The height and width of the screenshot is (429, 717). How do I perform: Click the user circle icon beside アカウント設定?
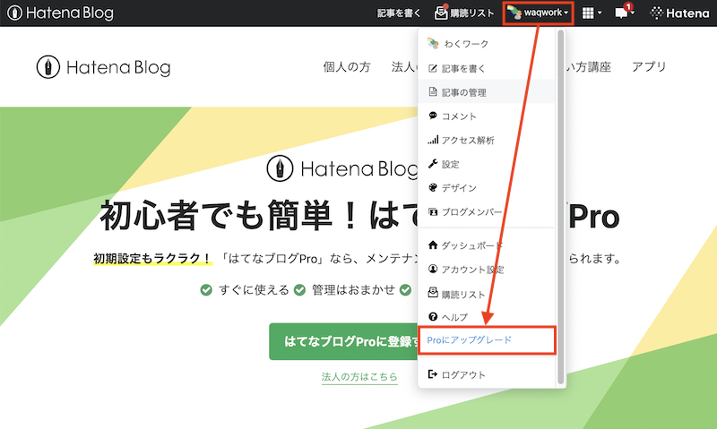click(433, 269)
